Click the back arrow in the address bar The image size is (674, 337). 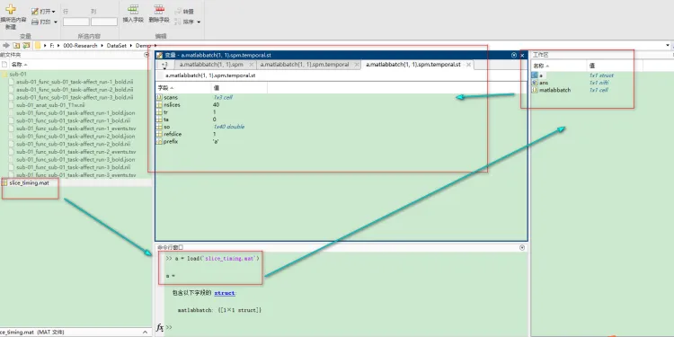coord(6,45)
